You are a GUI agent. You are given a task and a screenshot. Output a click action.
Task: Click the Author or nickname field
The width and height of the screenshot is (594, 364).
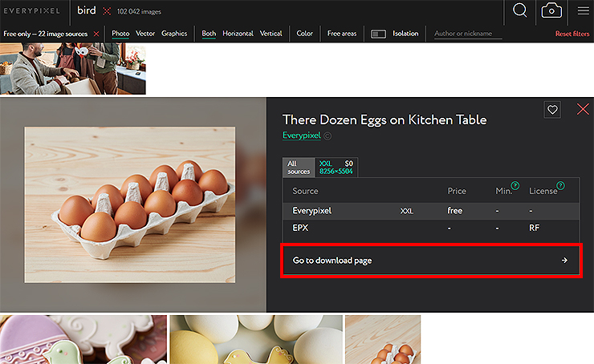pyautogui.click(x=468, y=34)
